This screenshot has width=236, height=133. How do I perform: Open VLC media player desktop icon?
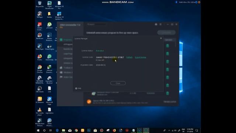click(x=40, y=112)
